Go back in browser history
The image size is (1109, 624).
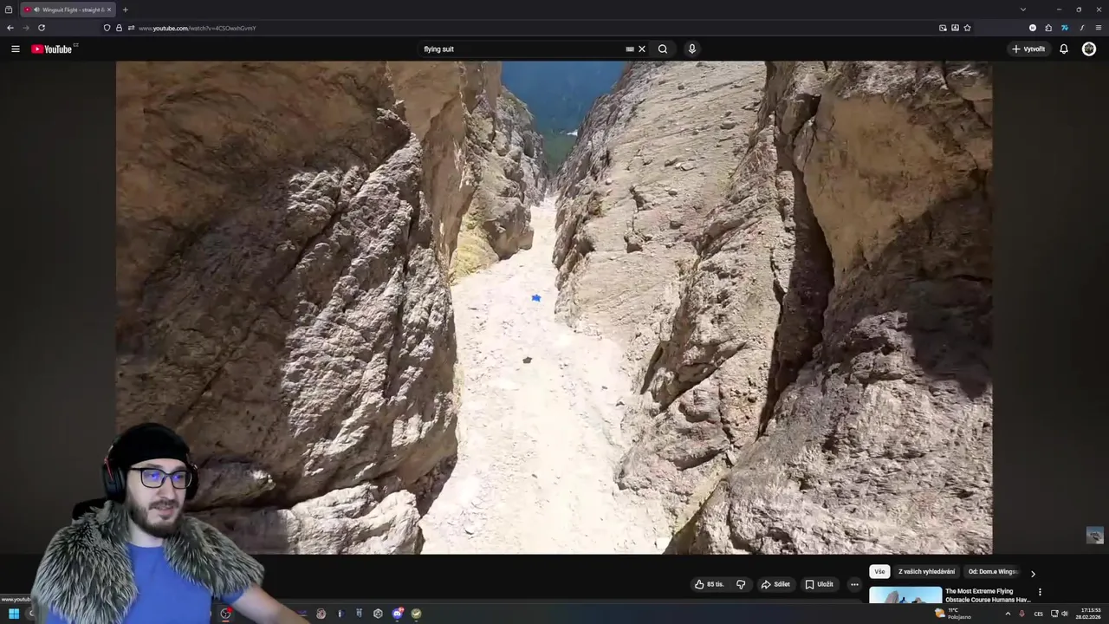[x=10, y=28]
